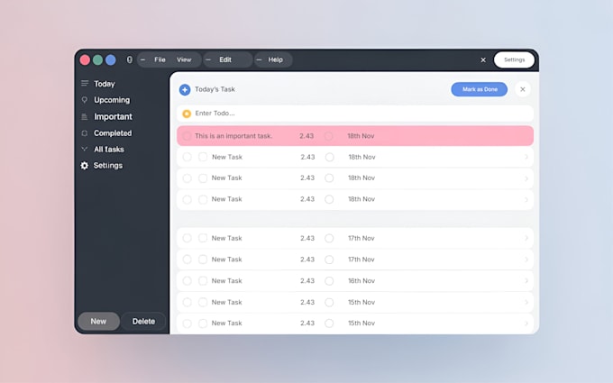
Task: Click the All tasks chevron icon
Action: tap(85, 149)
